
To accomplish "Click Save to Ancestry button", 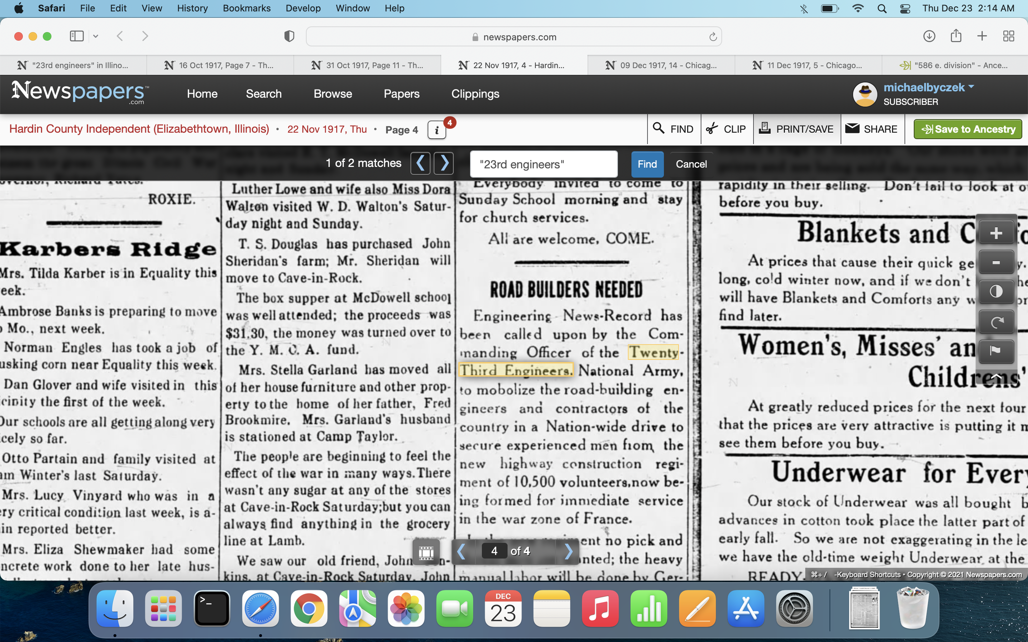I will coord(968,129).
